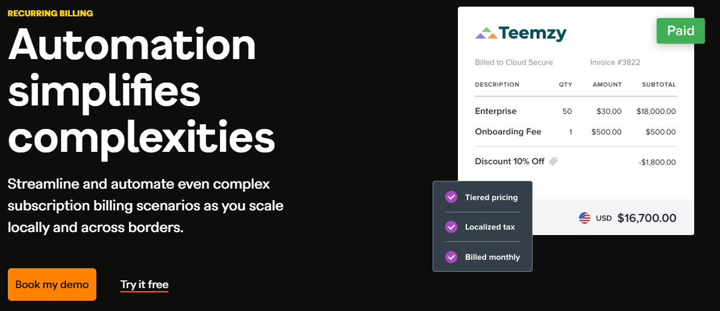Click the Invoice #3822 text

615,63
